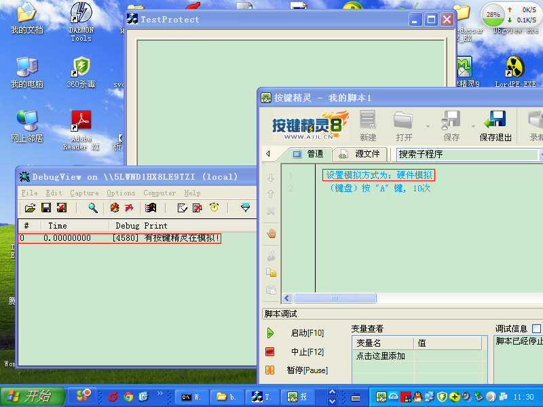Image resolution: width=543 pixels, height=407 pixels.
Task: Switch to TestProtect taskbar button
Action: point(263,397)
